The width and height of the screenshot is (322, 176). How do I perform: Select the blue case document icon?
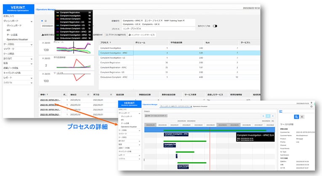pyautogui.click(x=296, y=117)
